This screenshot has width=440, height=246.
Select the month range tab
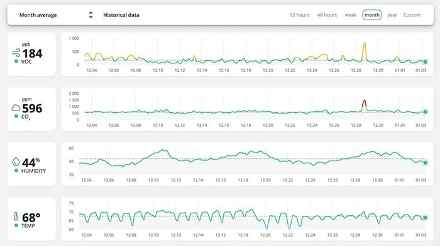[372, 15]
